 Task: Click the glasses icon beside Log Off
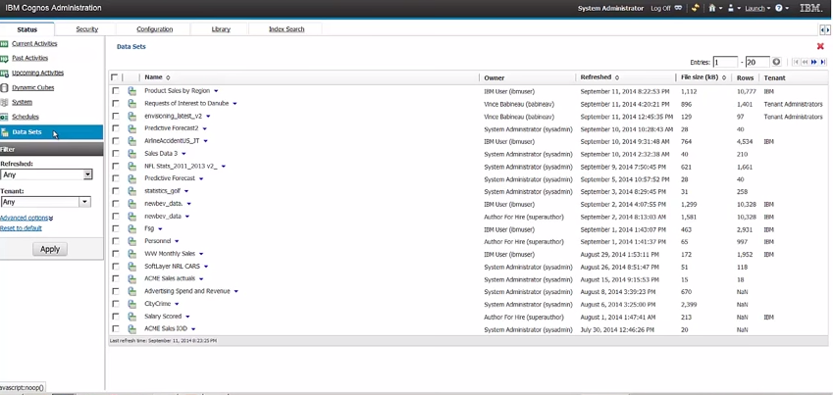click(678, 8)
